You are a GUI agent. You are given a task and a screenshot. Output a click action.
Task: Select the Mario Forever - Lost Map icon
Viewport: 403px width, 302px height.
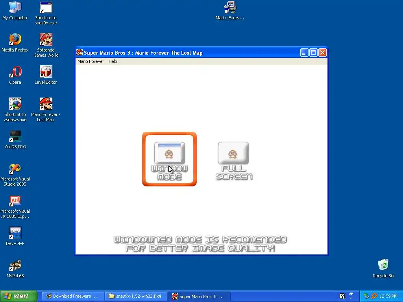click(x=46, y=110)
